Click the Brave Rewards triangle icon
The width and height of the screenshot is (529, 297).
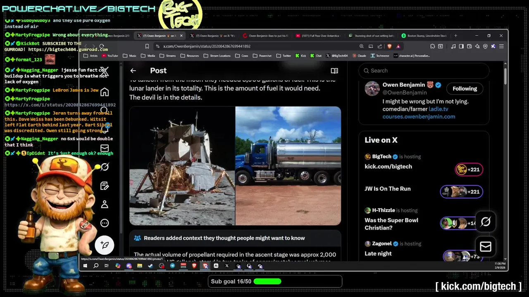pos(398,46)
